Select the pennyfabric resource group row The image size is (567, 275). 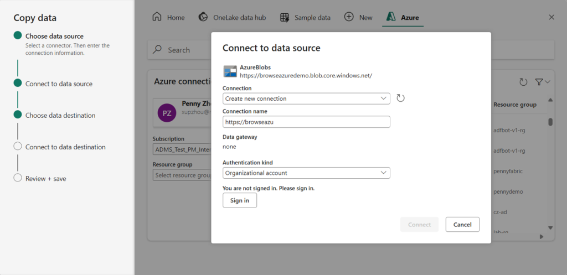coord(508,172)
